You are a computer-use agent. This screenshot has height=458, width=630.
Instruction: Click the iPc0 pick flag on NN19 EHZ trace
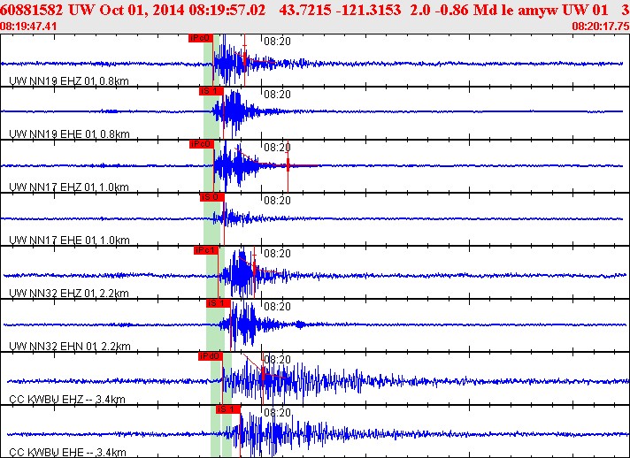coord(201,38)
